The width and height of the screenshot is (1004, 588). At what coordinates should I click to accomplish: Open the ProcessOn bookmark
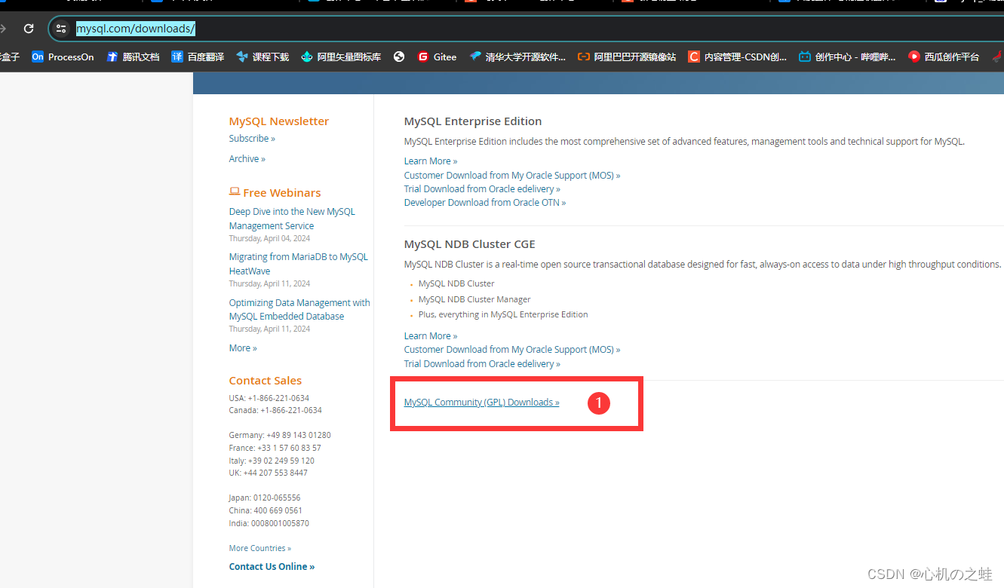pos(63,57)
